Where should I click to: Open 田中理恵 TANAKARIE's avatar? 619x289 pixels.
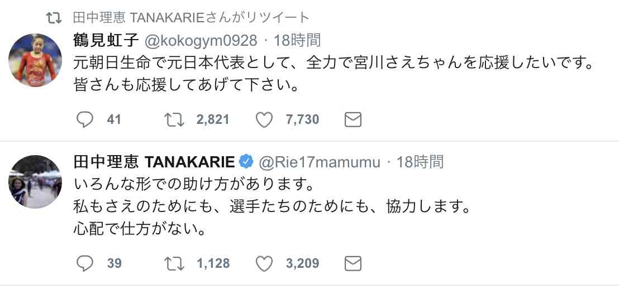[x=35, y=181]
